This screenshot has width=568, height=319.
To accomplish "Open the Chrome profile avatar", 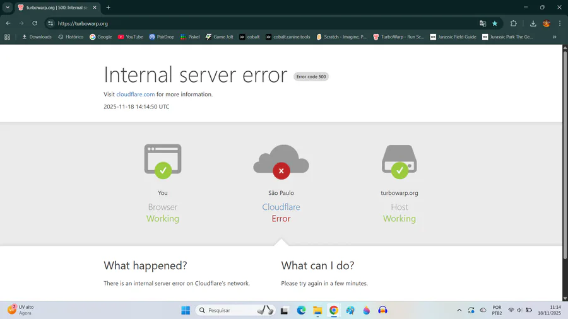I will [x=547, y=23].
